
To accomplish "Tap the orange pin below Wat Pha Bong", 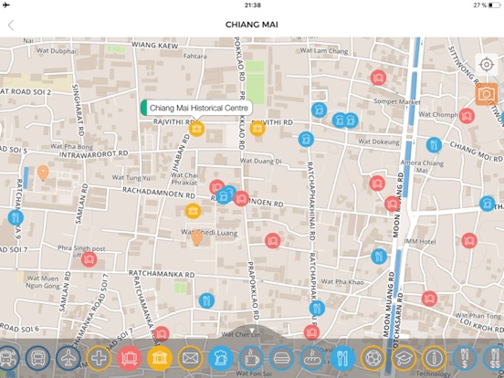I will (43, 173).
